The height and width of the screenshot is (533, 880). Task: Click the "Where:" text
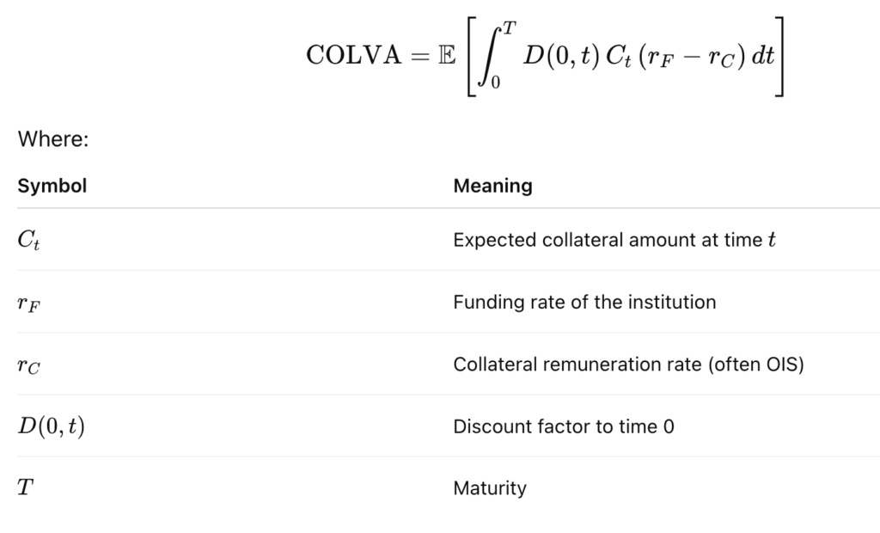(53, 138)
